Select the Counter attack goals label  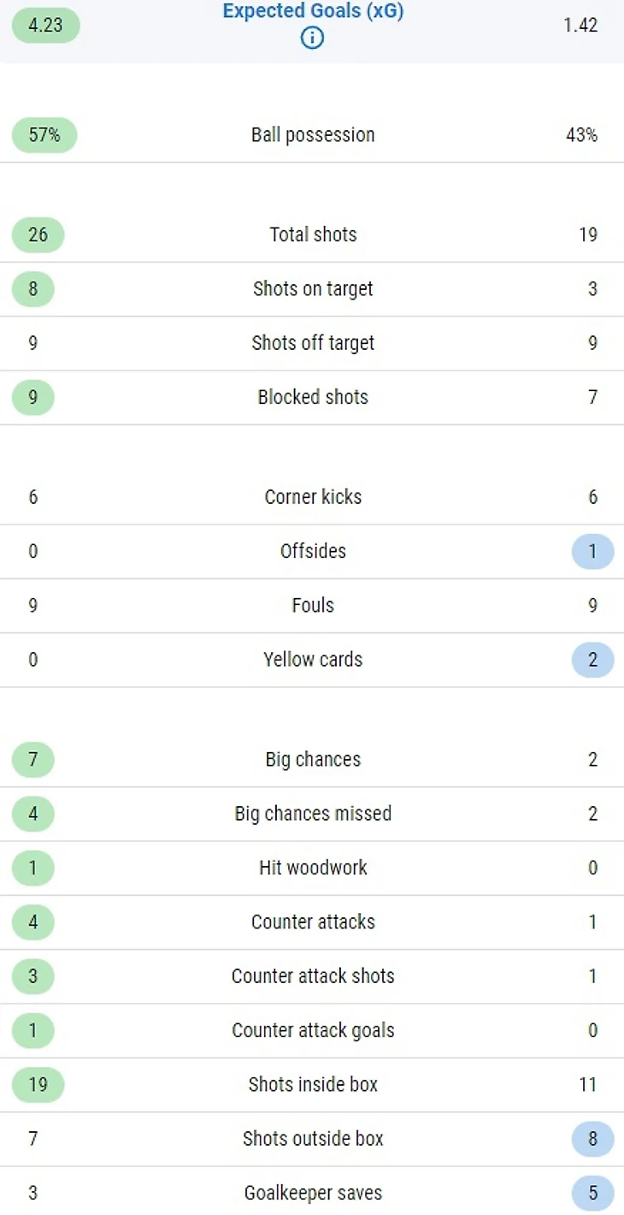tap(313, 1030)
